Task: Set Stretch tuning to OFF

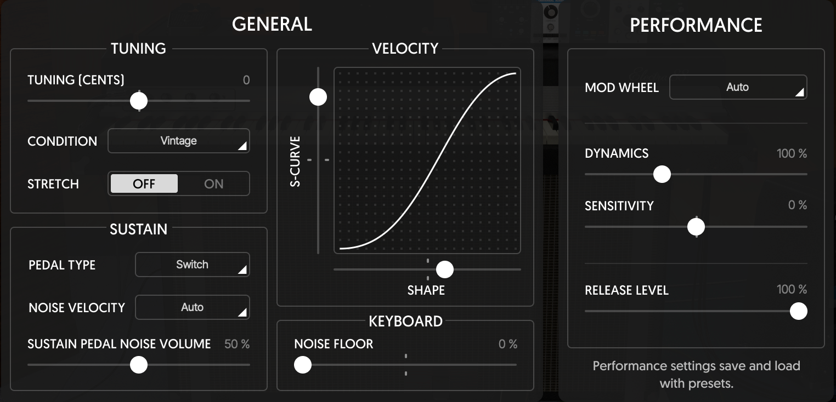Action: (x=144, y=184)
